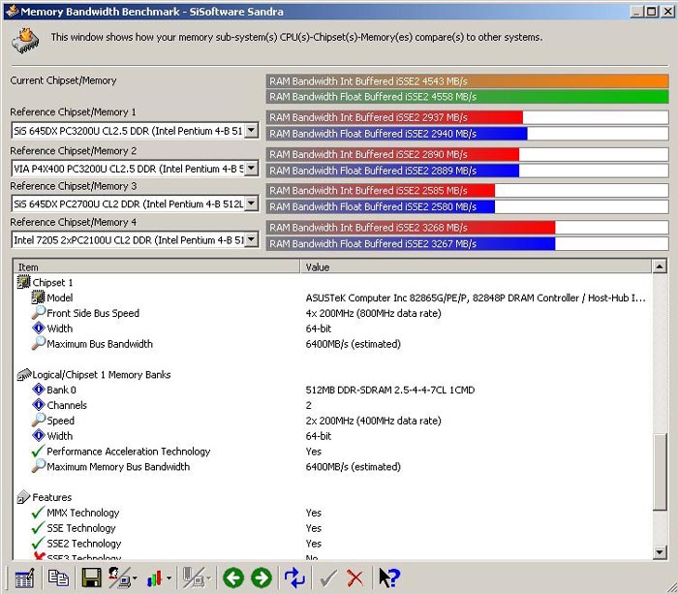Click the 'Current Chipset/Memory' label
678x594 pixels.
(63, 80)
